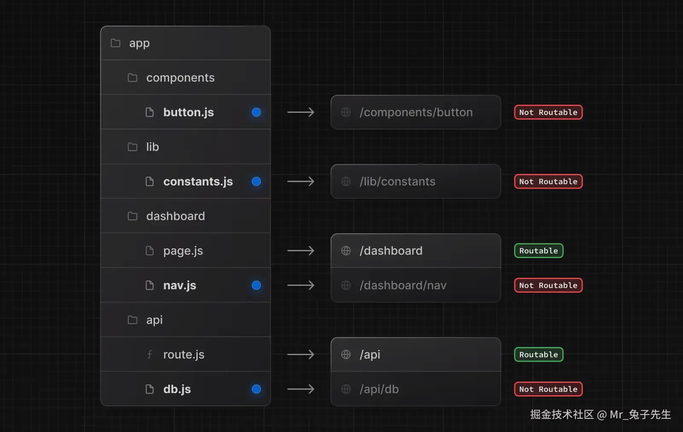
Task: Click the components folder icon
Action: [x=132, y=78]
